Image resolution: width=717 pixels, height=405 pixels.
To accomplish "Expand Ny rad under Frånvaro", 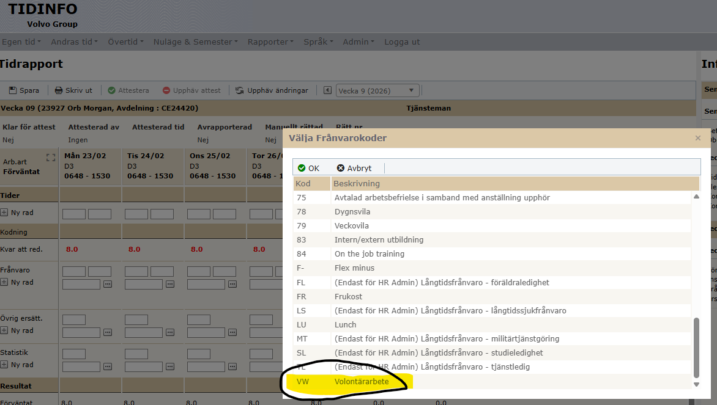I will click(4, 282).
